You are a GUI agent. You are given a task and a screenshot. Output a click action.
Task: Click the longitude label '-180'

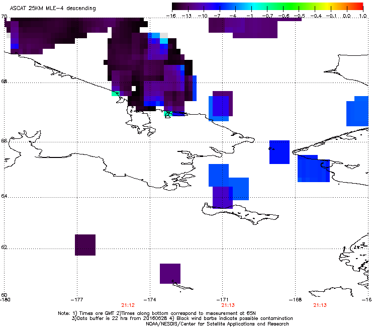(5, 300)
